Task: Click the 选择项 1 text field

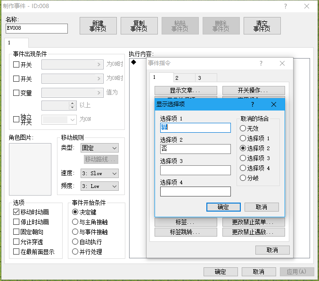Action: coord(195,128)
